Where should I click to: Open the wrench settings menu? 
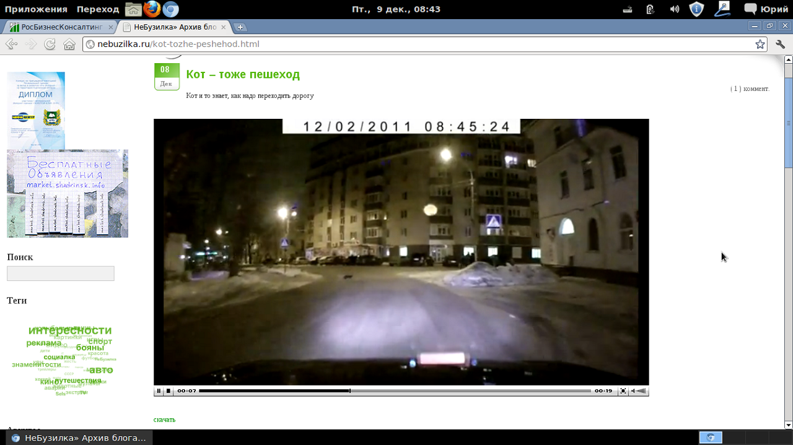pos(780,45)
